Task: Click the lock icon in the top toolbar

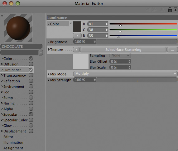Action: [170, 10]
